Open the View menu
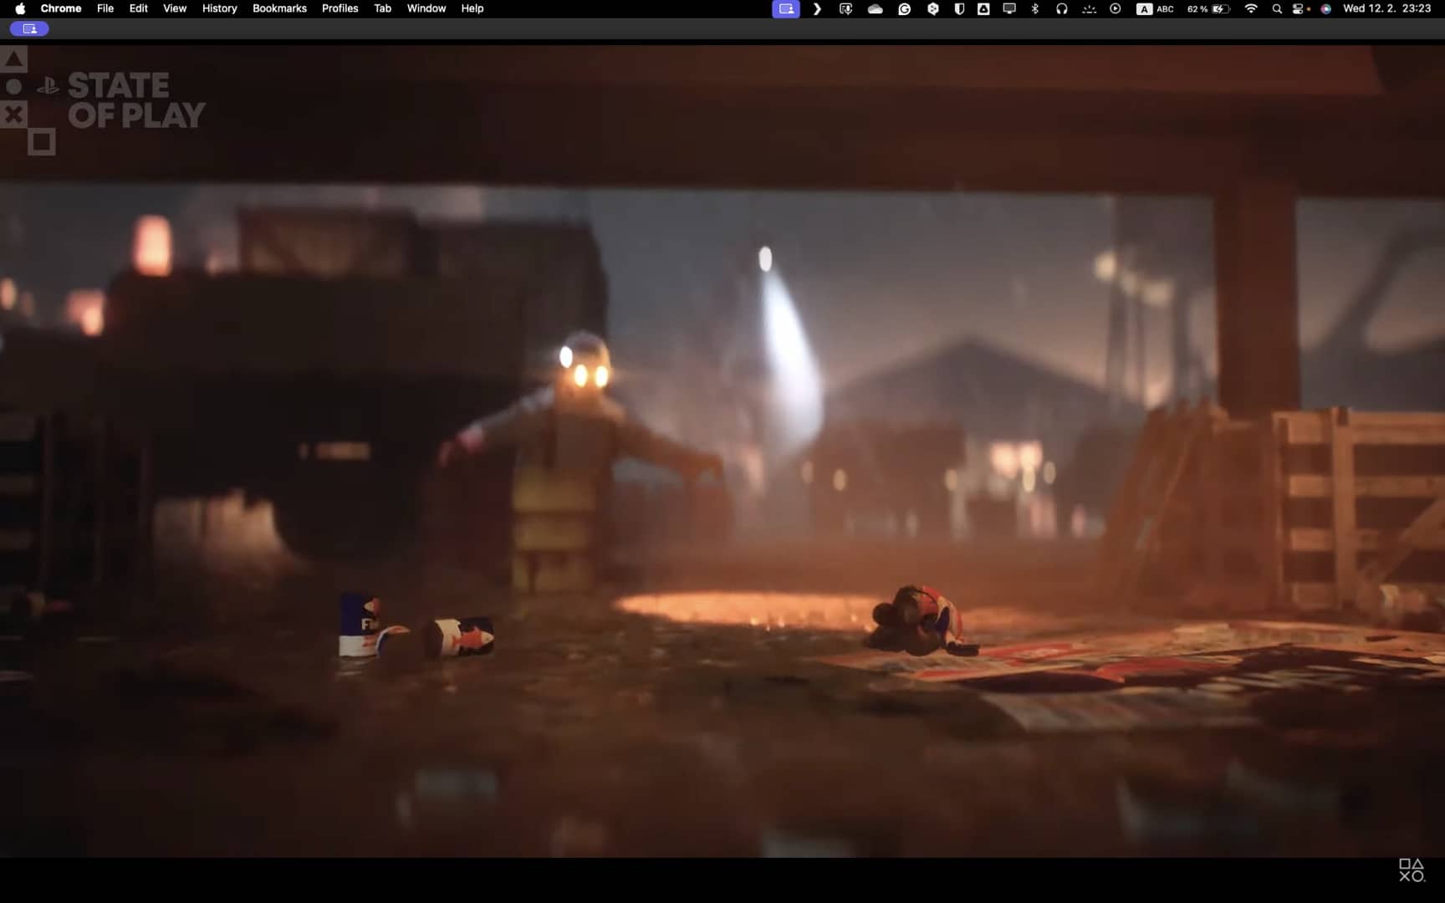The image size is (1445, 903). [x=175, y=8]
